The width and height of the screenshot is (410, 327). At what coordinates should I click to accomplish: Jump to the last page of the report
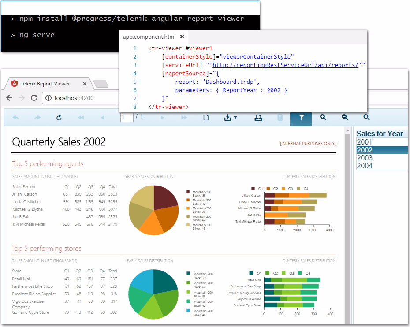pos(184,118)
